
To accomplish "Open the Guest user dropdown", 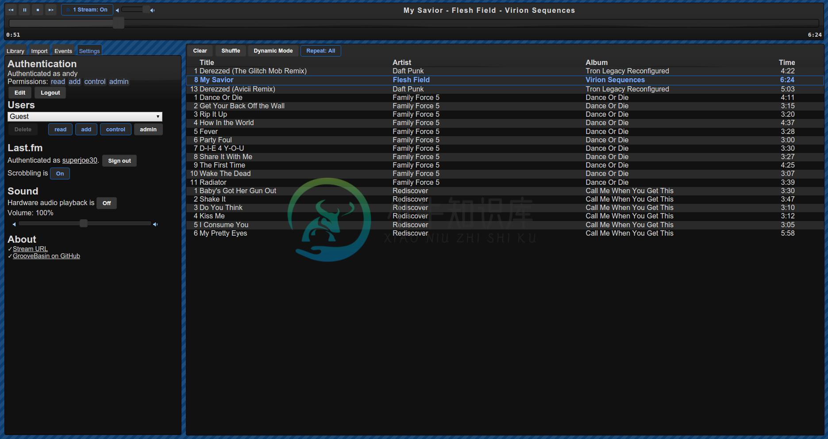I will 85,117.
